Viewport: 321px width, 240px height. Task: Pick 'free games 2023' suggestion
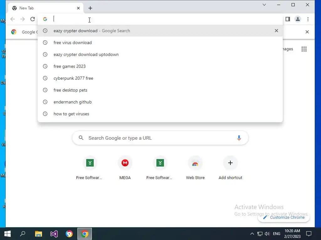(160, 66)
